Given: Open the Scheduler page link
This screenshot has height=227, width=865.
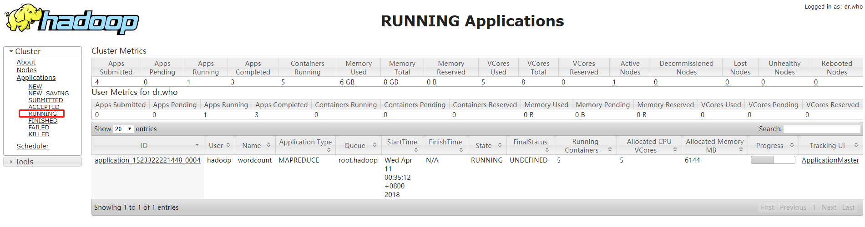Looking at the screenshot, I should [33, 146].
